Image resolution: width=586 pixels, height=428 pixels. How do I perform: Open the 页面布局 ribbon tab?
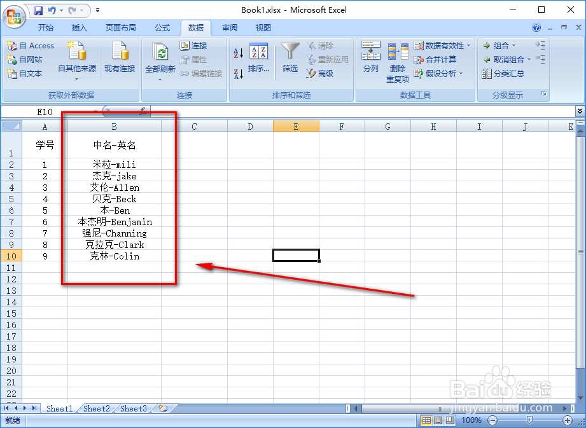tap(120, 27)
